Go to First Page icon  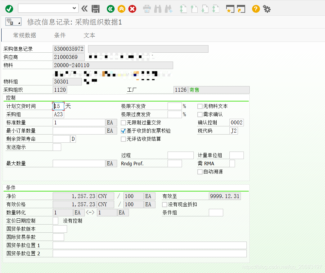pos(183,9)
